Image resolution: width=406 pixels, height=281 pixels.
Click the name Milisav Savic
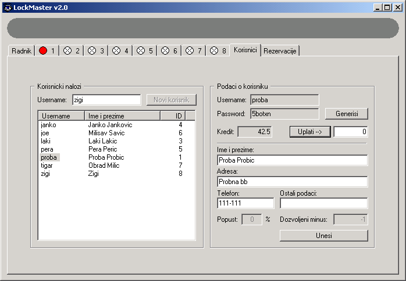[106, 133]
